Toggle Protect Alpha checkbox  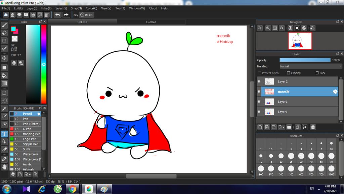pyautogui.click(x=260, y=73)
